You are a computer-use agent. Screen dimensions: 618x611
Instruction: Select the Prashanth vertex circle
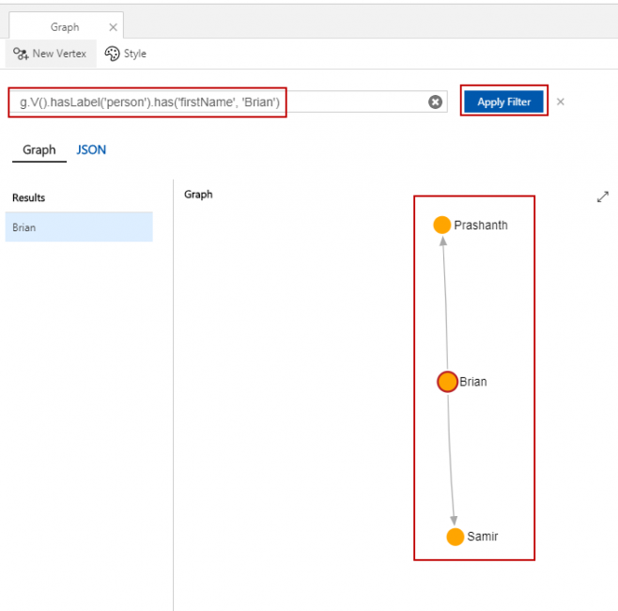441,225
